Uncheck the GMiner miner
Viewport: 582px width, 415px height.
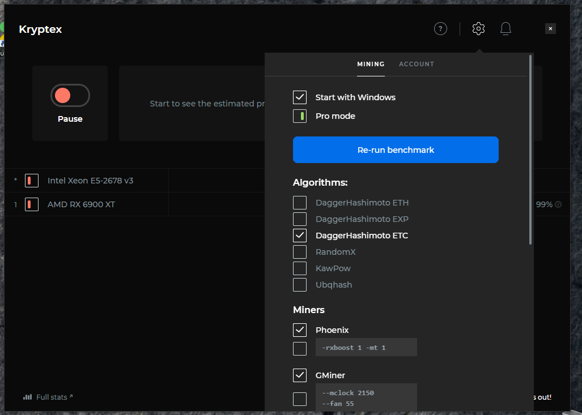(x=300, y=375)
